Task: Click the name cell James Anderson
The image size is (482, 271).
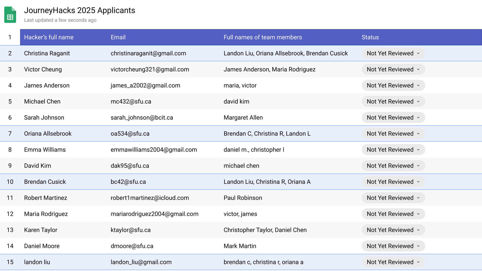Action: pos(47,85)
